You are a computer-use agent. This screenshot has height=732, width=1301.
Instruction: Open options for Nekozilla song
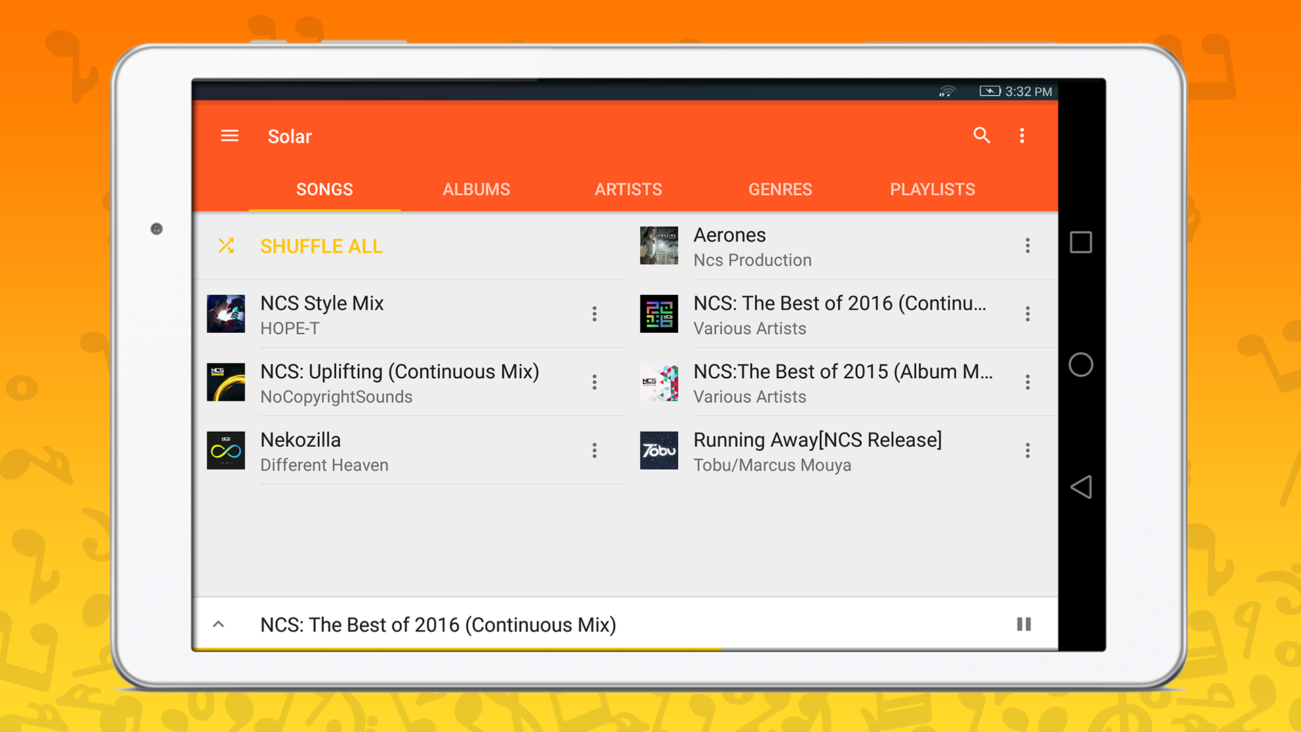pyautogui.click(x=594, y=451)
